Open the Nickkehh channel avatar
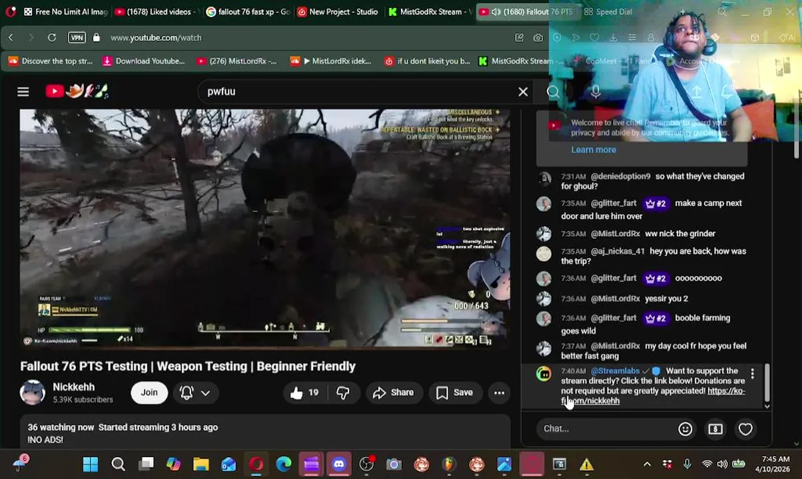Image resolution: width=802 pixels, height=479 pixels. [x=33, y=393]
